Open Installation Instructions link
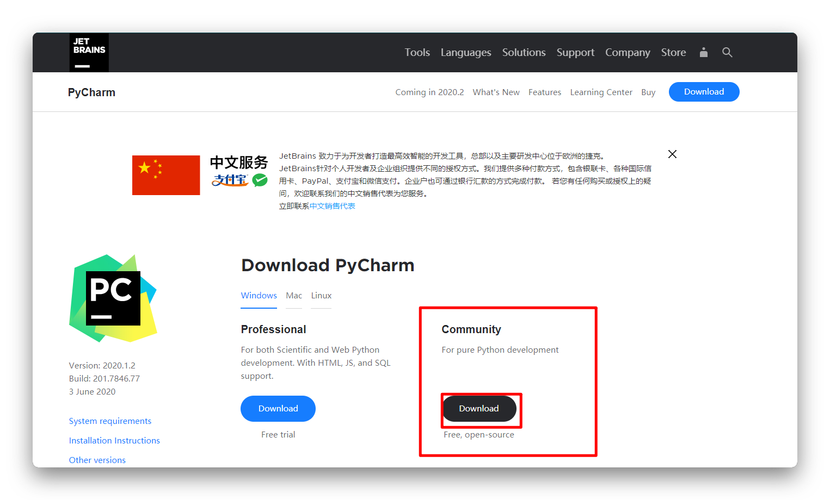Viewport: 830px width, 500px height. (x=114, y=441)
